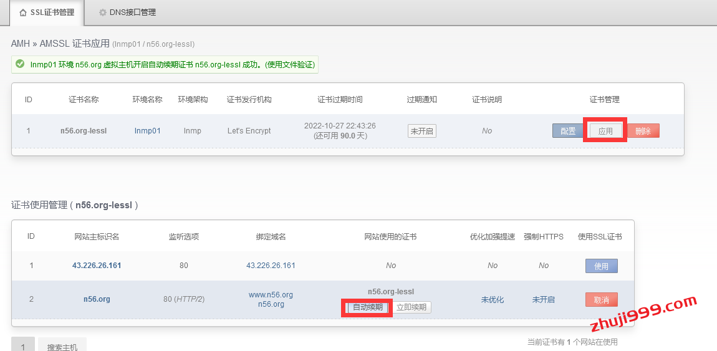Open the lnmp01 environment link
This screenshot has height=351, width=717.
click(x=147, y=131)
